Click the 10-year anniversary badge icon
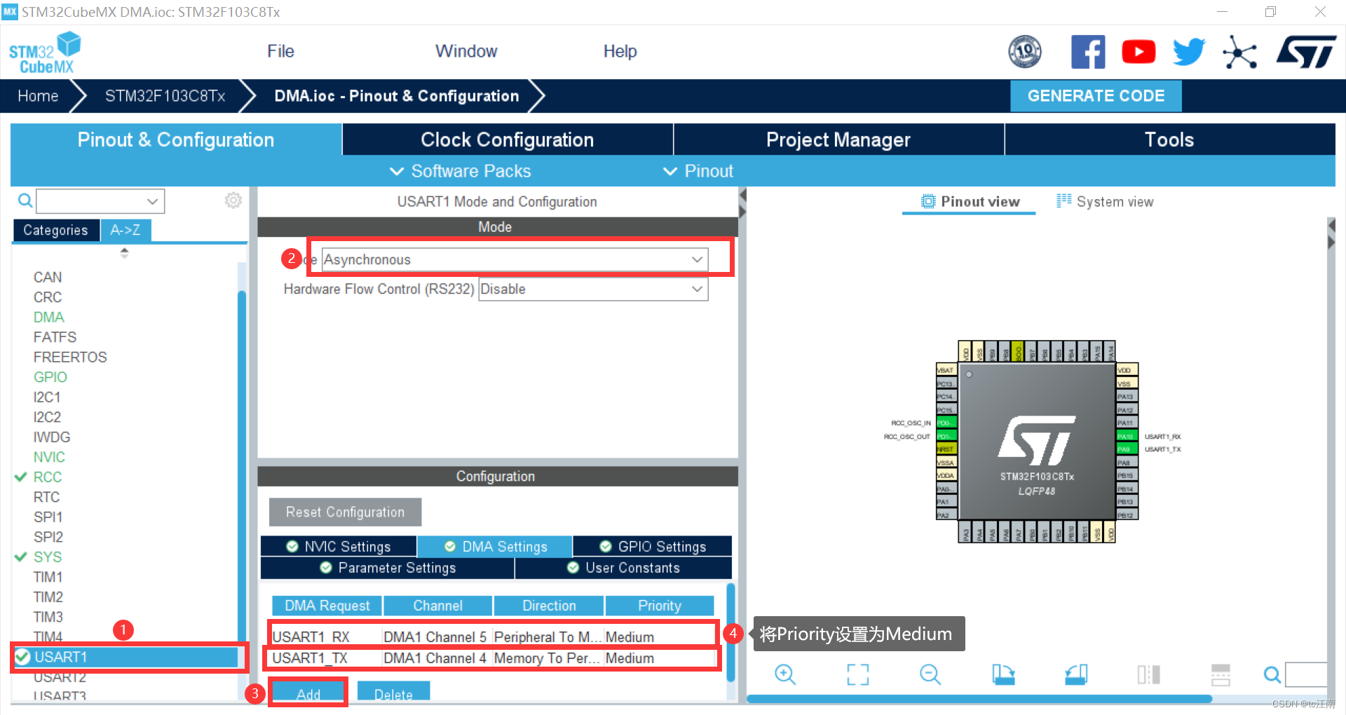Image resolution: width=1346 pixels, height=715 pixels. click(x=1025, y=51)
